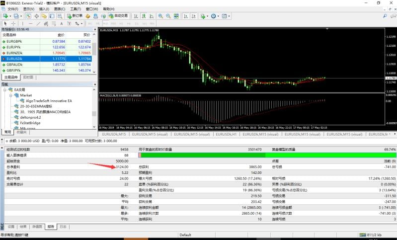Open the 工具(T) menu
The width and height of the screenshot is (397, 240).
(76, 9)
